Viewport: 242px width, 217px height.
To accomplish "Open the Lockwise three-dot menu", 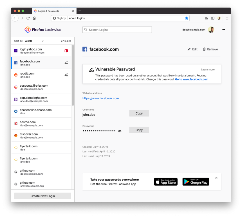I will [x=223, y=30].
